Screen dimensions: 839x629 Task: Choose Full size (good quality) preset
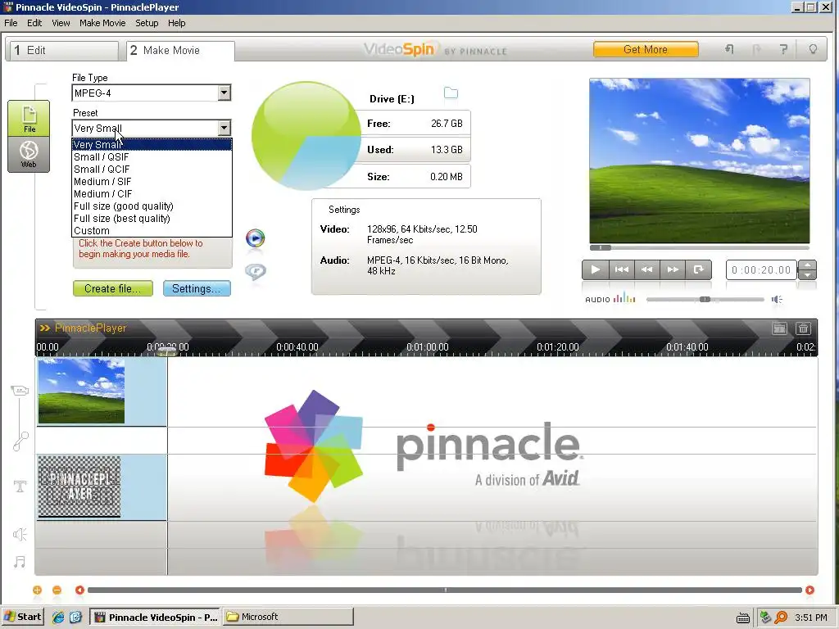click(152, 206)
